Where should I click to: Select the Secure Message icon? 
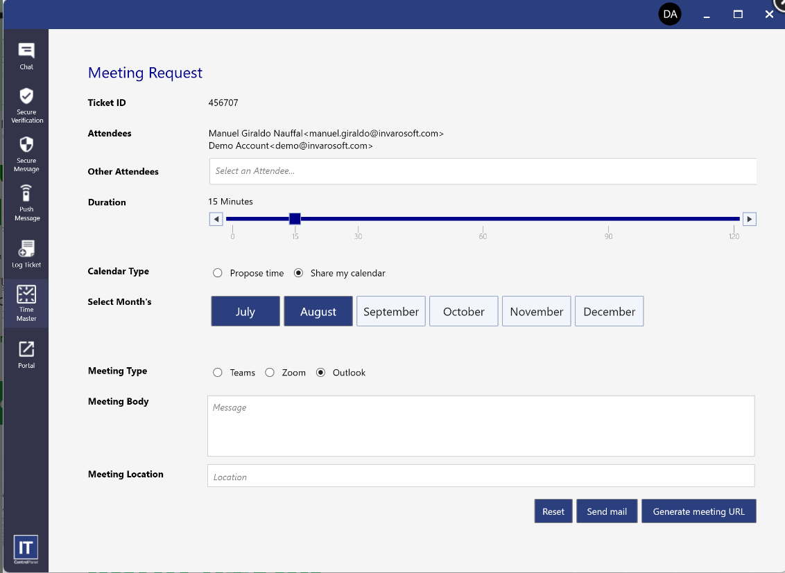coord(26,153)
